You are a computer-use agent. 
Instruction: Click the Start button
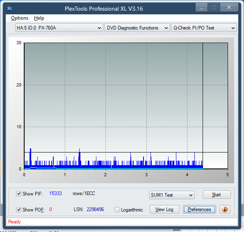(217, 195)
